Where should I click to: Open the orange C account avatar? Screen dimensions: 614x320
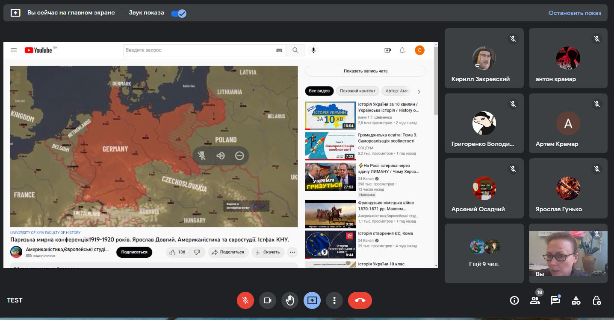[x=419, y=50]
